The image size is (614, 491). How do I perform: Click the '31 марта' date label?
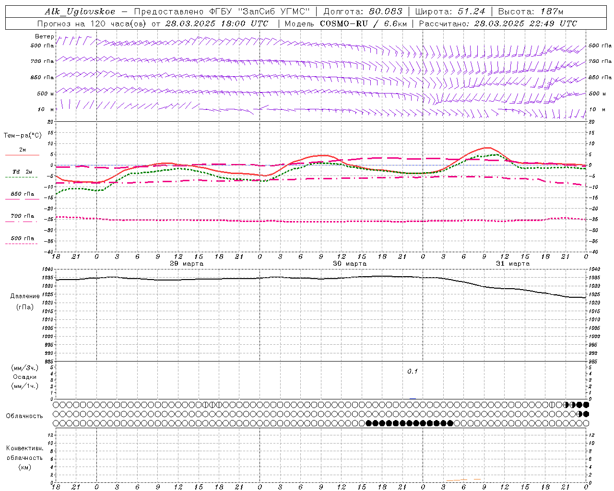point(513,264)
